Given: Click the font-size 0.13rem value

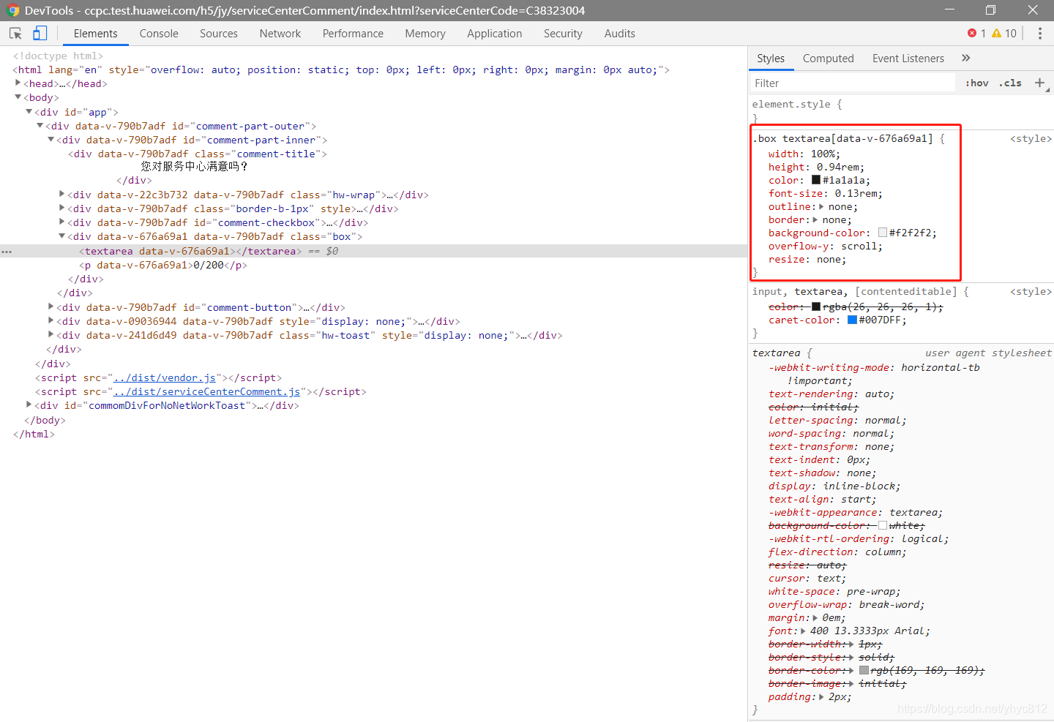Looking at the screenshot, I should (856, 193).
